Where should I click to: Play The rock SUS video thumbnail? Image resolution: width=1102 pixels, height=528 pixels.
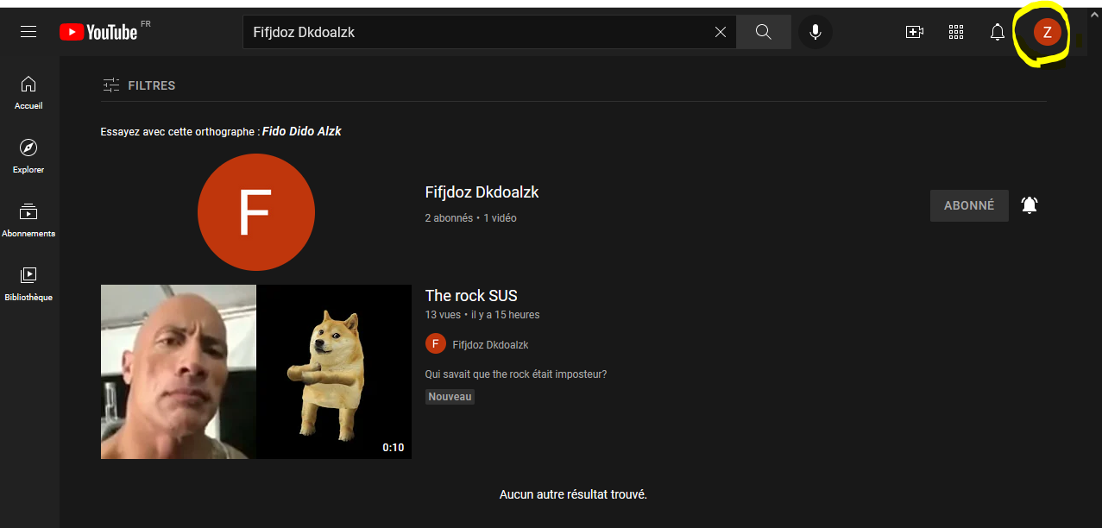click(x=255, y=372)
